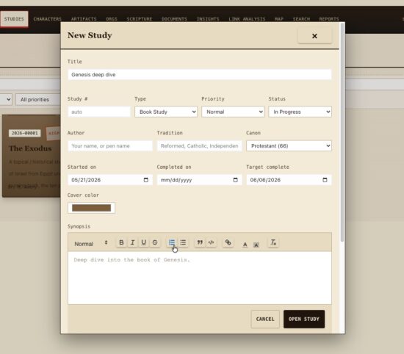This screenshot has height=354, width=404.
Task: Open The Exodus study card
Action: [32, 156]
